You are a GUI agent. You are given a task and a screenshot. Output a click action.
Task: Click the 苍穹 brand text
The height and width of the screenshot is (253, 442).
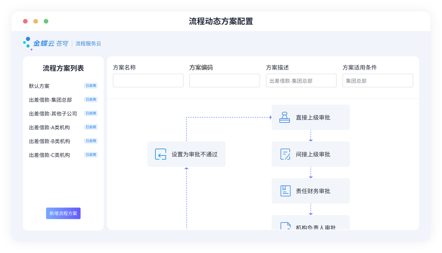click(62, 43)
